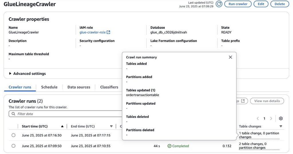Go to previous page of crawler runs
Screen dimensions: 293x154
click(x=258, y=118)
